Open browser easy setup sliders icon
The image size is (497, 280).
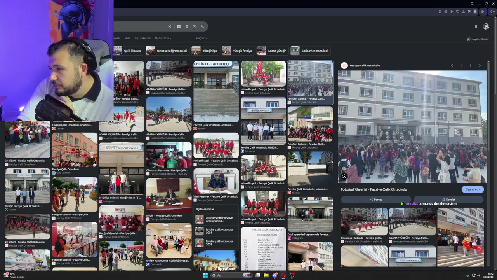click(x=469, y=12)
